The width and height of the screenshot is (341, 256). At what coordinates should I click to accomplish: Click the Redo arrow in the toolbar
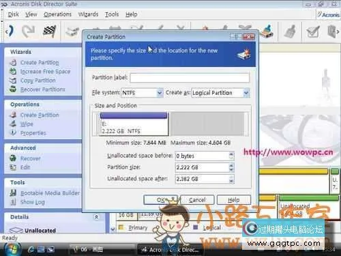(x=29, y=31)
